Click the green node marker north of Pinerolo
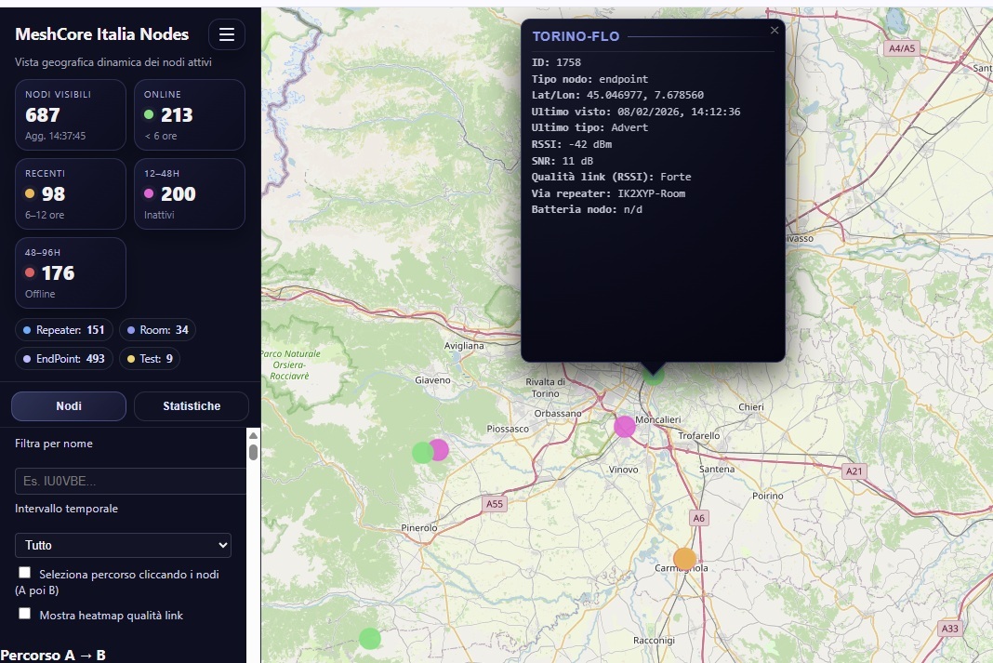The width and height of the screenshot is (993, 663). point(422,453)
